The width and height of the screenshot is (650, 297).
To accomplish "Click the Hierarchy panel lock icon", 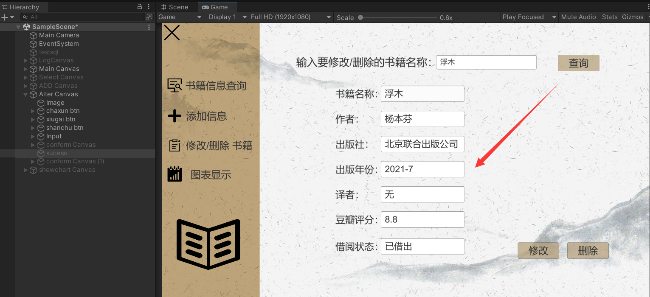I will (x=140, y=7).
